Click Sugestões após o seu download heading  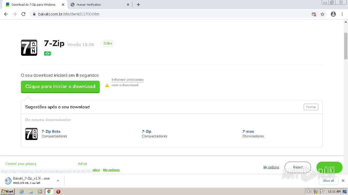click(57, 107)
